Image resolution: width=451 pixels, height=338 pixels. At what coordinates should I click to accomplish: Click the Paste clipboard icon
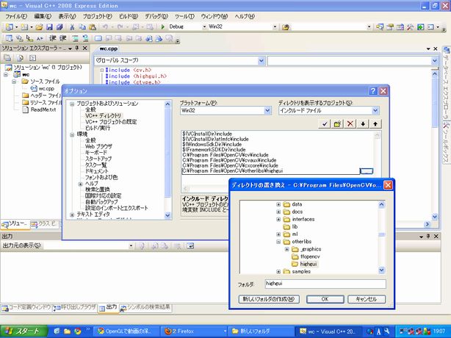(93, 27)
